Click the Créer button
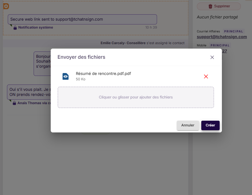This screenshot has height=195, width=252. coord(210,125)
